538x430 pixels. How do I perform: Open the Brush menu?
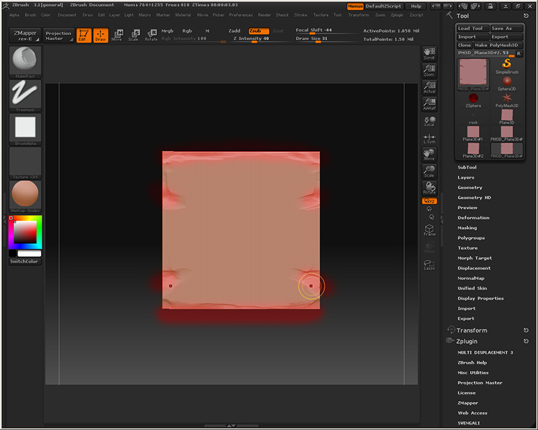click(x=30, y=15)
